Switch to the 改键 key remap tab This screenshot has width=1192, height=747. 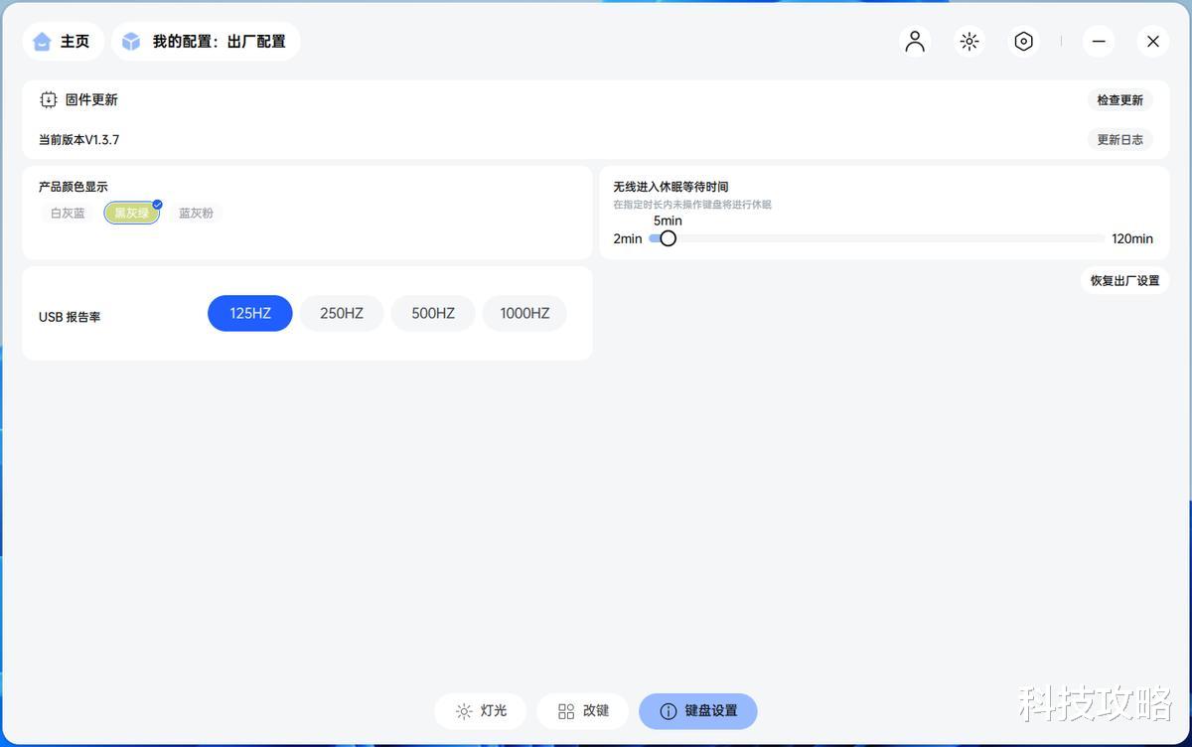[x=583, y=711]
